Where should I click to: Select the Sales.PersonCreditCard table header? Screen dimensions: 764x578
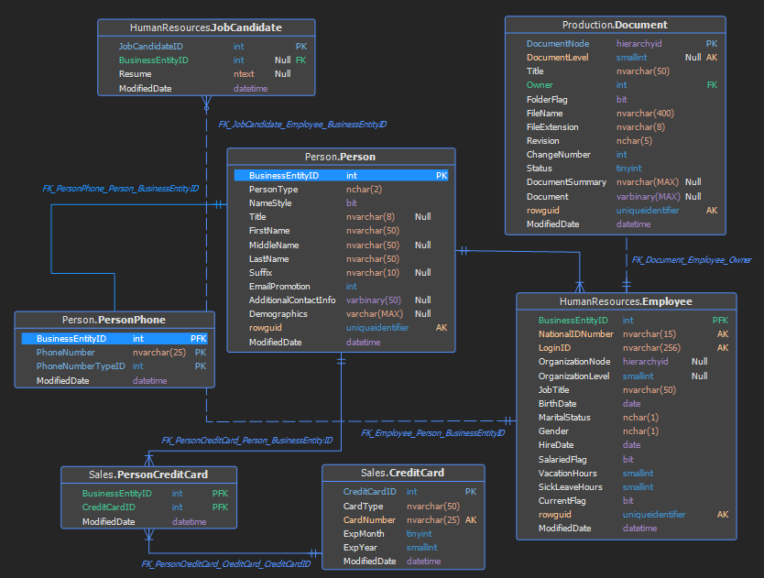click(148, 474)
